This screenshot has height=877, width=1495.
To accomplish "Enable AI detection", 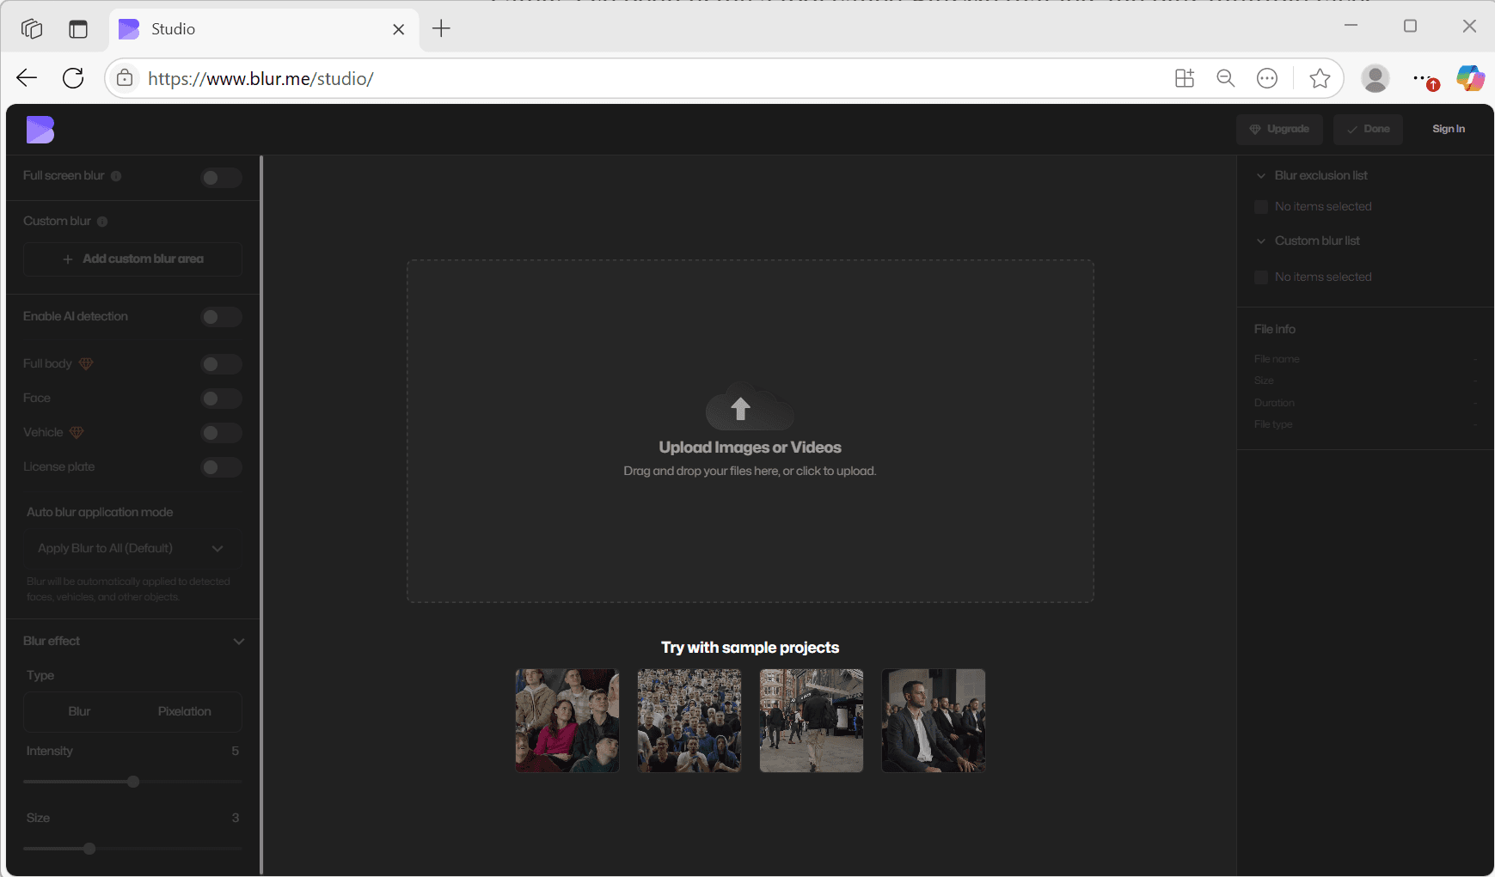I will coord(221,316).
